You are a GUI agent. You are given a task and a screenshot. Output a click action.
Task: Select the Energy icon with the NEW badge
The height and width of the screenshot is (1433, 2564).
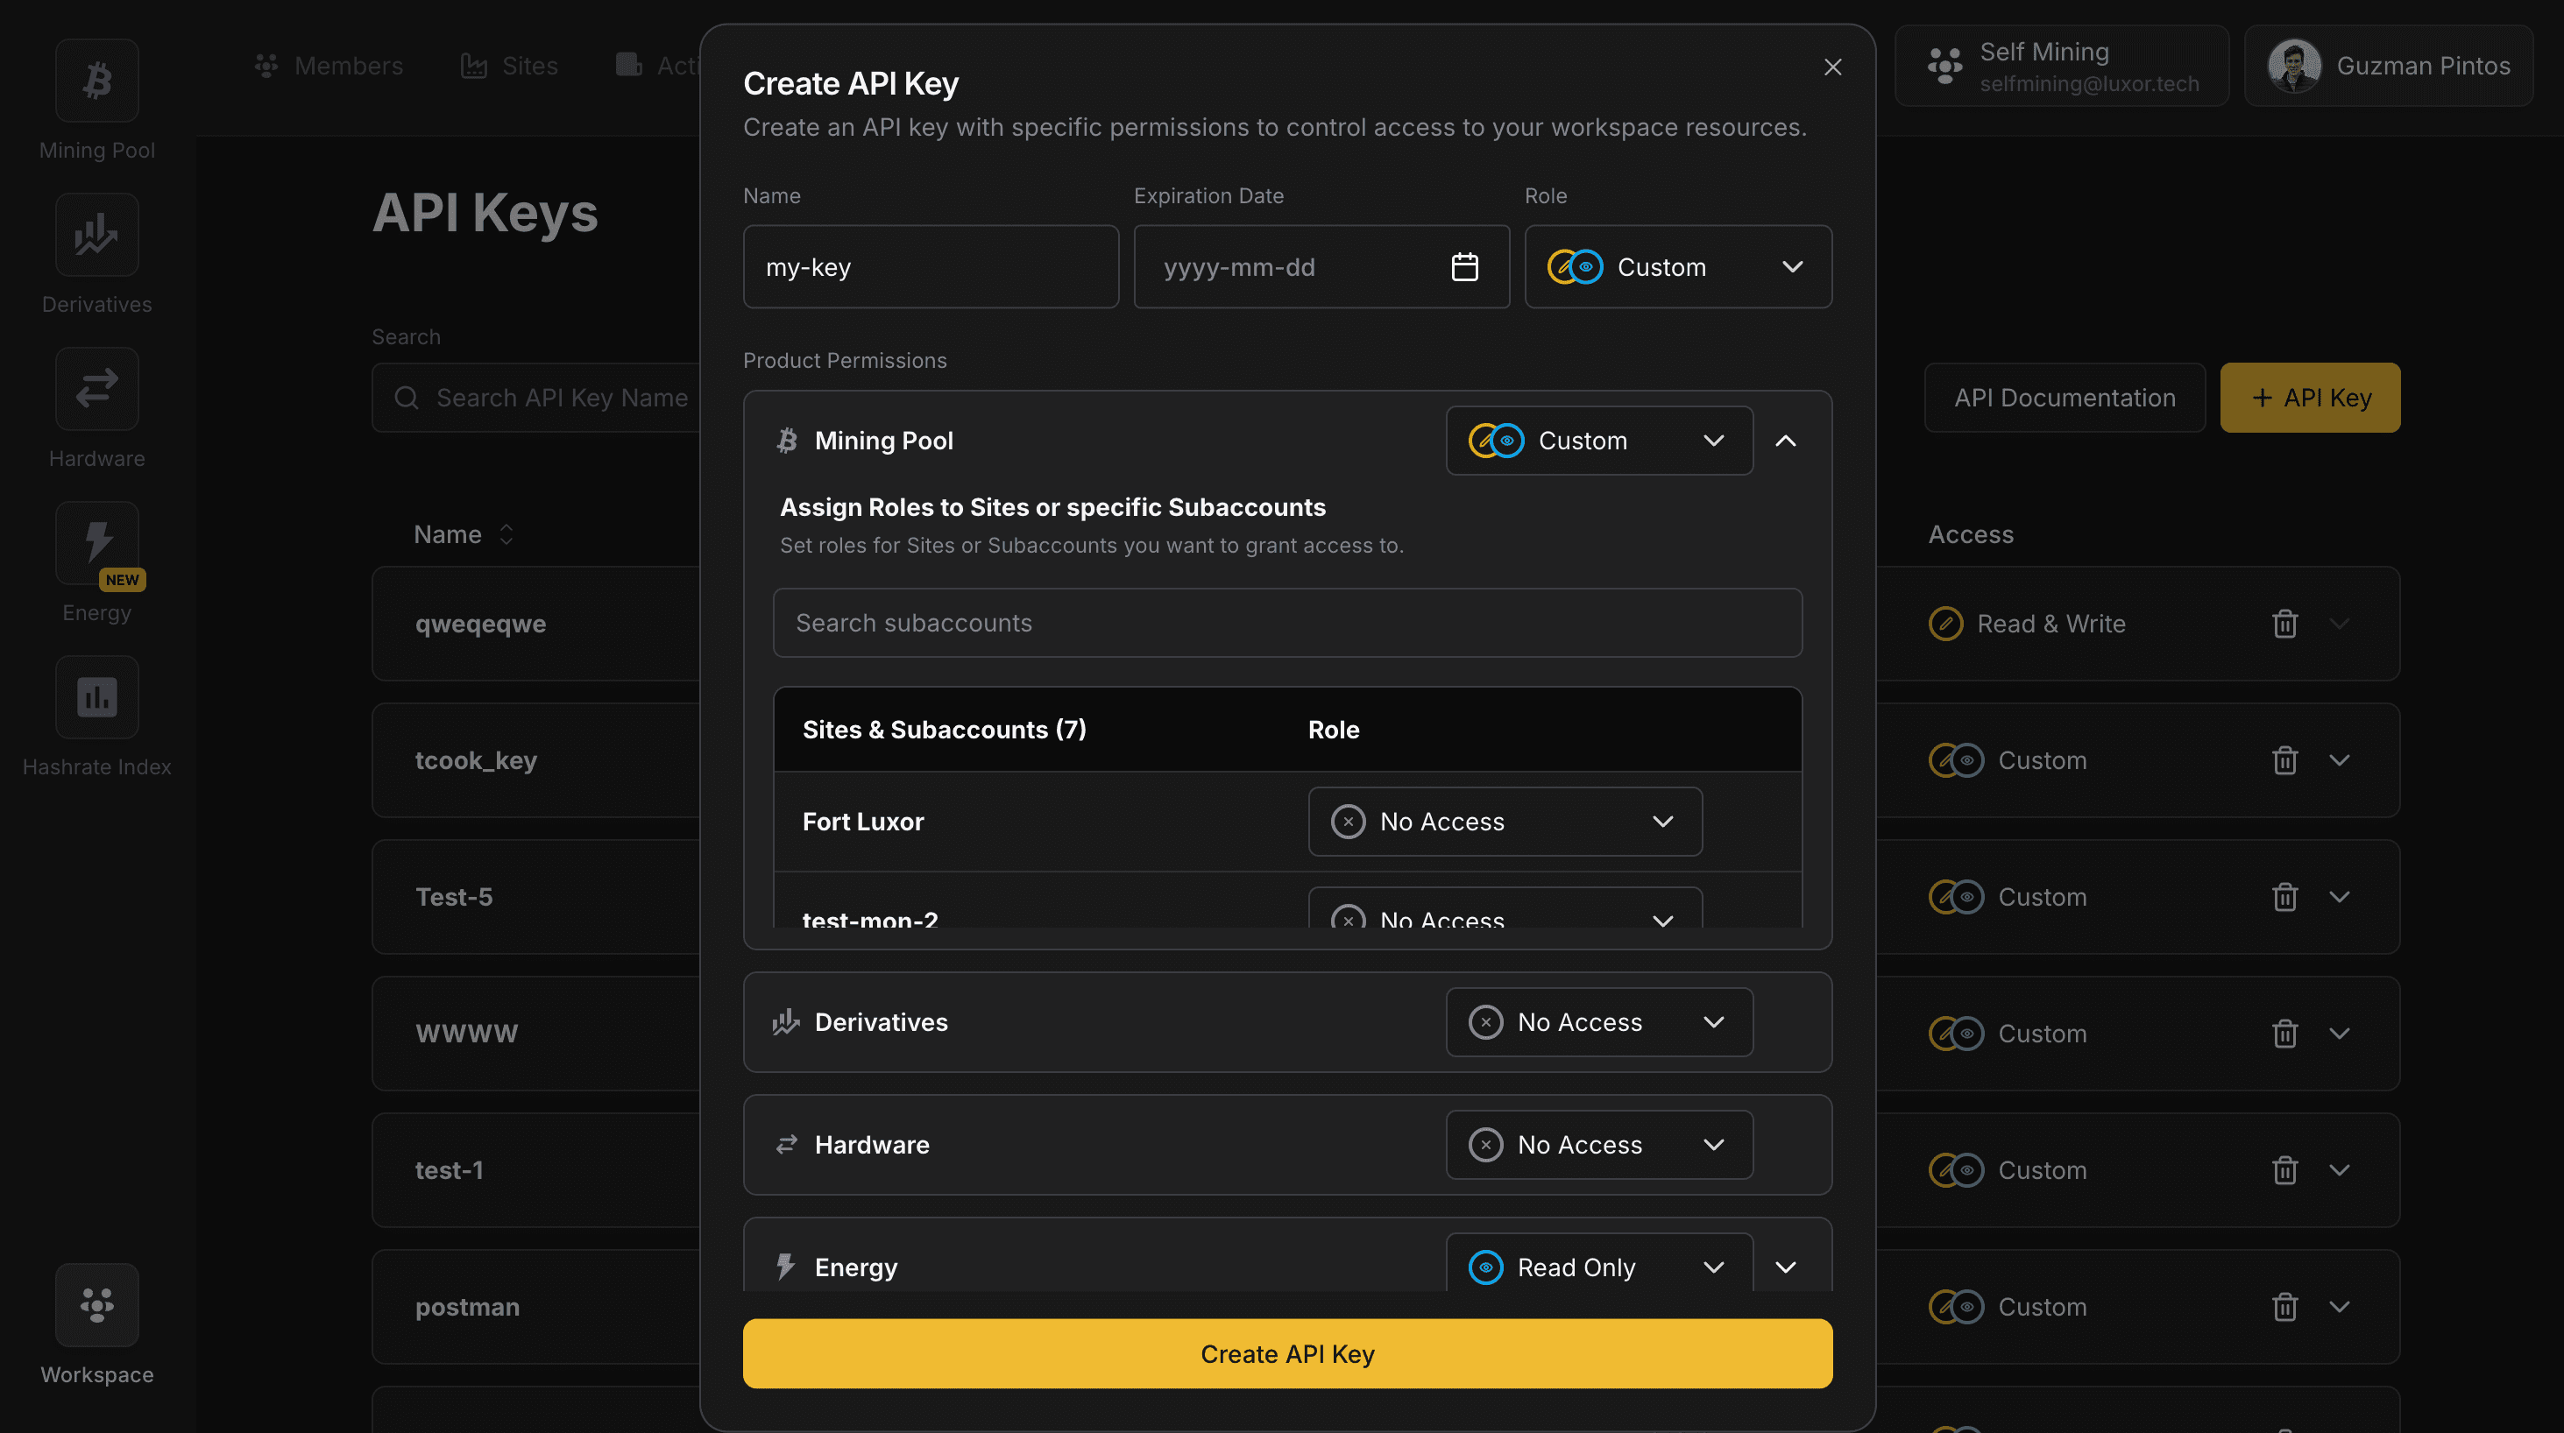click(96, 543)
